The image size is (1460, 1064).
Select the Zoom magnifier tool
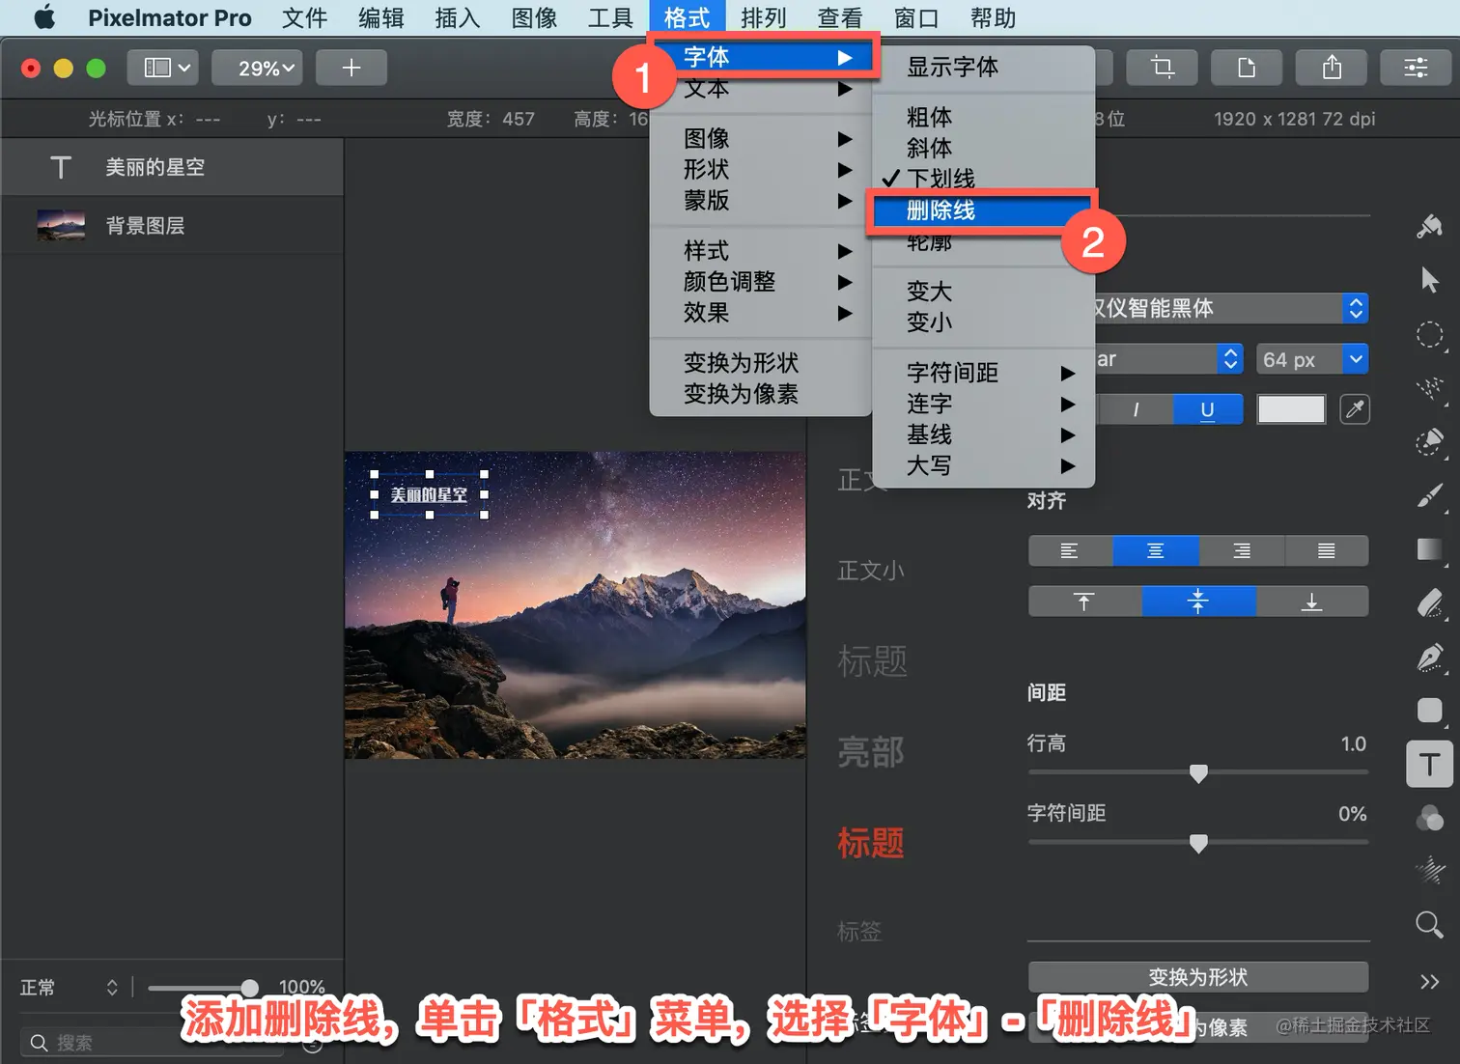tap(1429, 924)
